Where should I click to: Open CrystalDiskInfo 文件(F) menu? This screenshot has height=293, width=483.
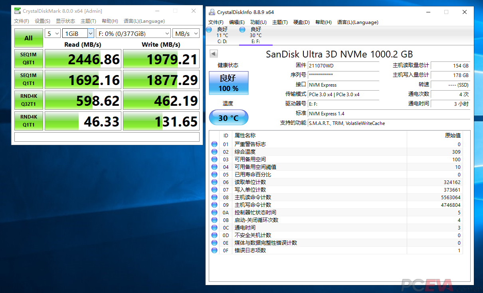216,22
